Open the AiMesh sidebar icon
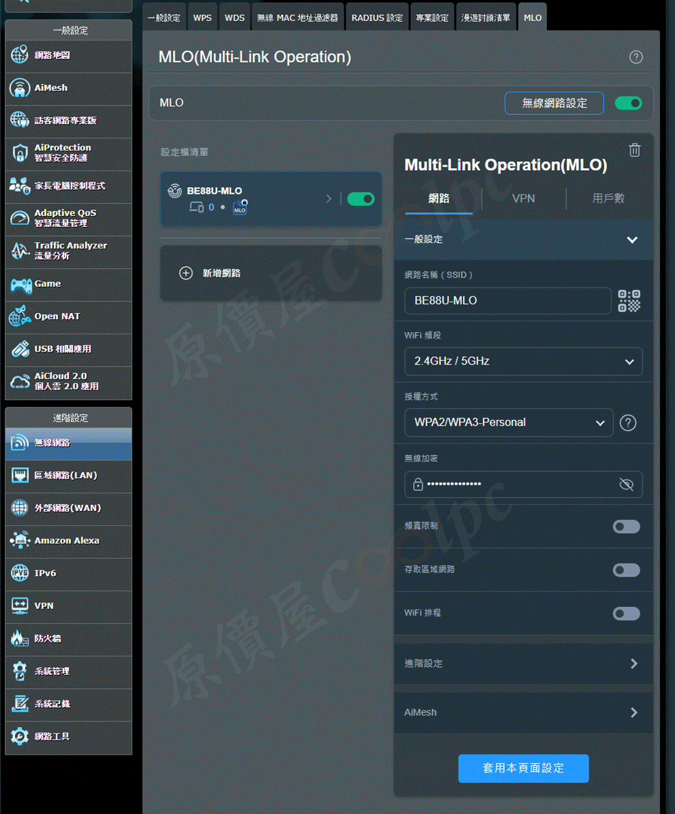This screenshot has height=814, width=675. point(20,88)
